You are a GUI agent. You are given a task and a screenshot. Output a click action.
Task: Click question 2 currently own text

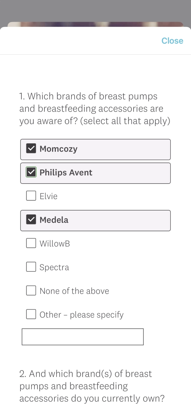click(x=92, y=386)
